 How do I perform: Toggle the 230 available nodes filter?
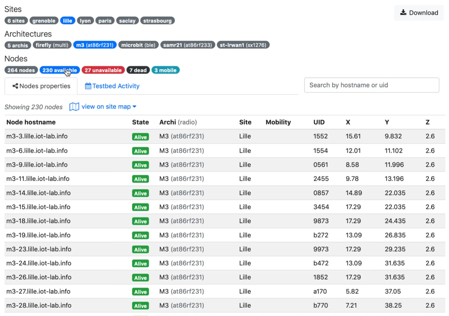coord(60,70)
